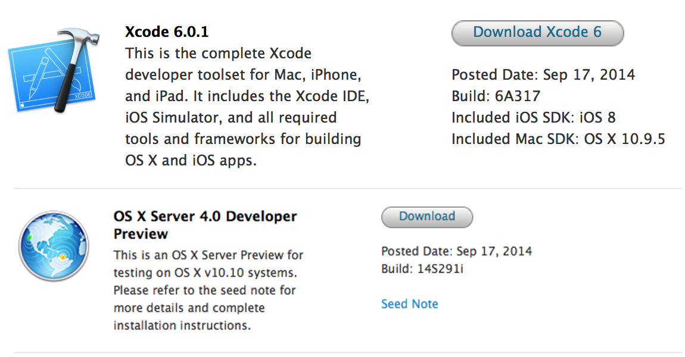Click the Build 6A317 text
Image resolution: width=685 pixels, height=357 pixels.
click(x=496, y=96)
